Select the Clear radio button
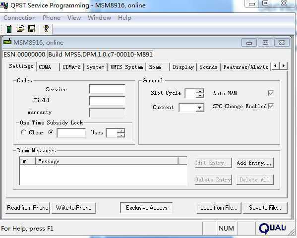297x238 pixels. click(x=23, y=132)
